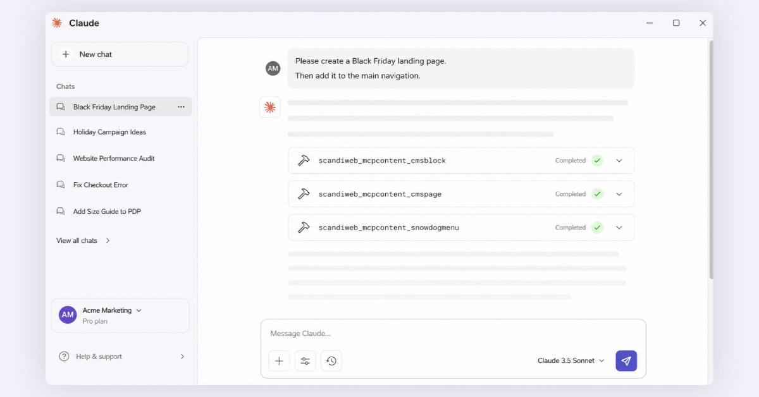Open the history clock button in composer
This screenshot has width=759, height=397.
point(331,361)
